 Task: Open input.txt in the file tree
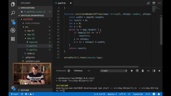coord(33,42)
